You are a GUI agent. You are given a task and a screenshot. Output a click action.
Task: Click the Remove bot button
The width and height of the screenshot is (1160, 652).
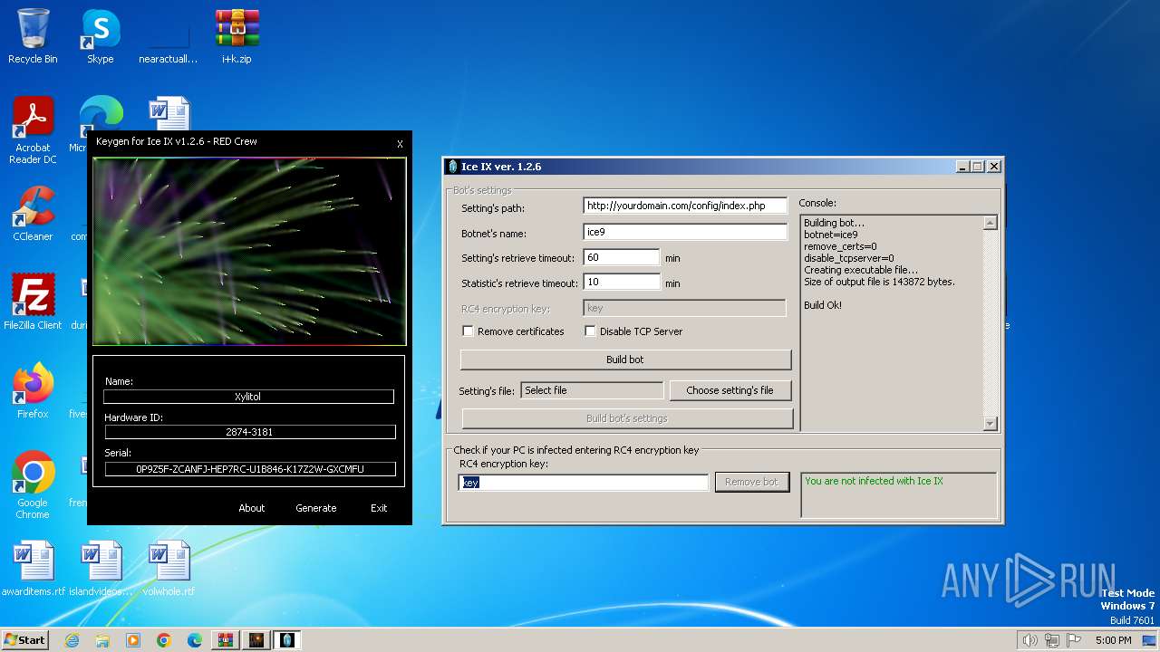point(751,482)
